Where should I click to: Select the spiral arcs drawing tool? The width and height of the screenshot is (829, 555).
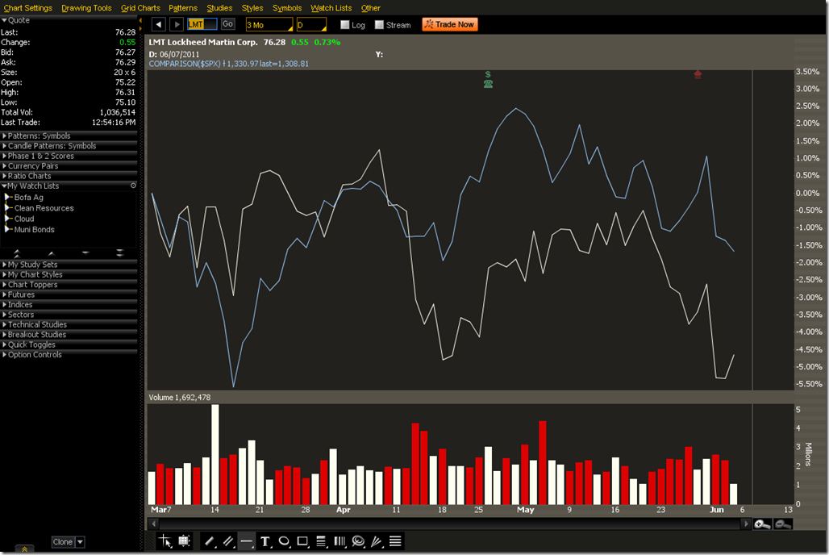(358, 540)
